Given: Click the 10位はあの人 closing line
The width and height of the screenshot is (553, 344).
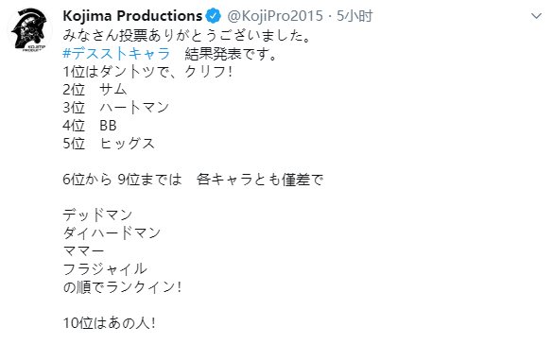Looking at the screenshot, I should click(109, 323).
